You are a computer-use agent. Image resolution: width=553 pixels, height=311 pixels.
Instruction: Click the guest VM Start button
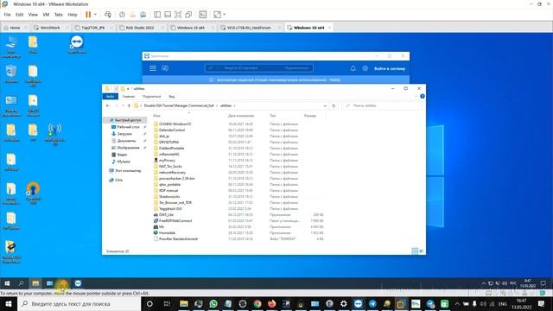click(7, 283)
